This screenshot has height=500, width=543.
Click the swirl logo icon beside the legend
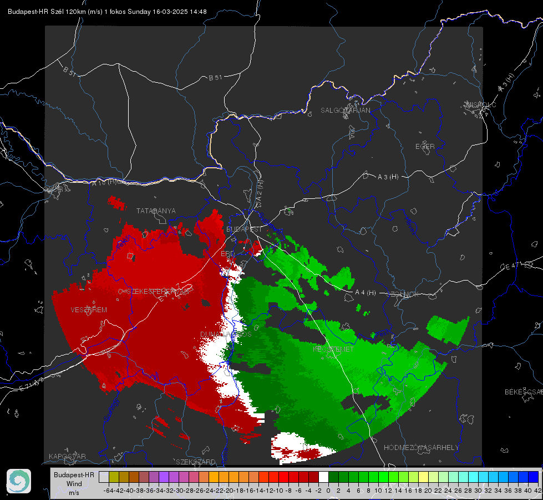pos(19,481)
